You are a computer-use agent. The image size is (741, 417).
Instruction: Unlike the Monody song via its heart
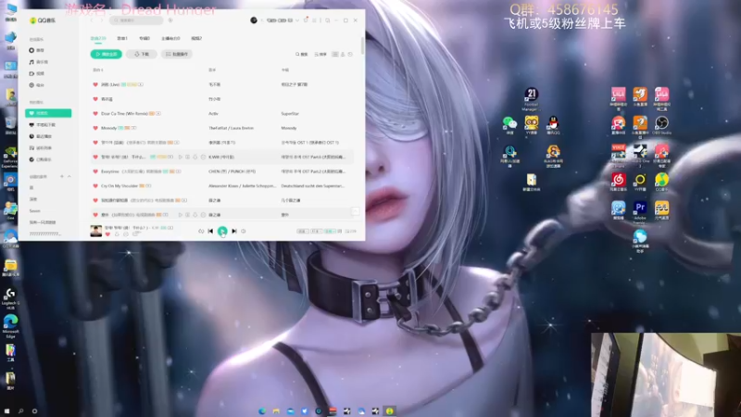(x=95, y=128)
